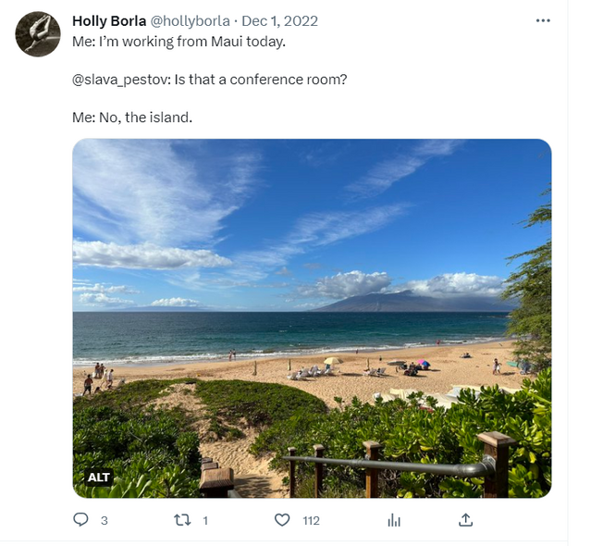Like the tweet with the heart icon

tap(283, 520)
